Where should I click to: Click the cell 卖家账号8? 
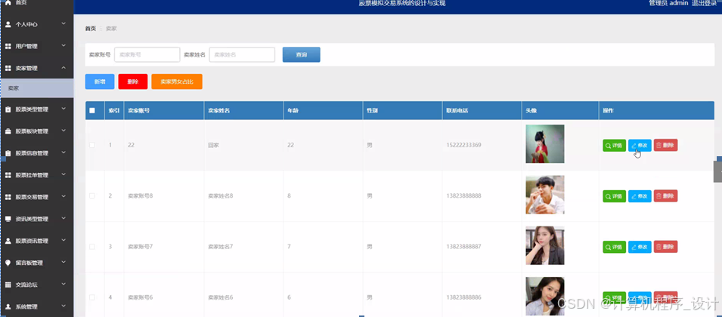point(141,195)
